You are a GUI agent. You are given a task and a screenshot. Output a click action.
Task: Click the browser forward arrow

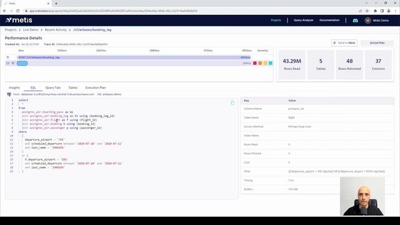coord(11,11)
